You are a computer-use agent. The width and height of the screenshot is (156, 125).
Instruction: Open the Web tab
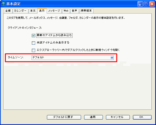(x=66, y=11)
